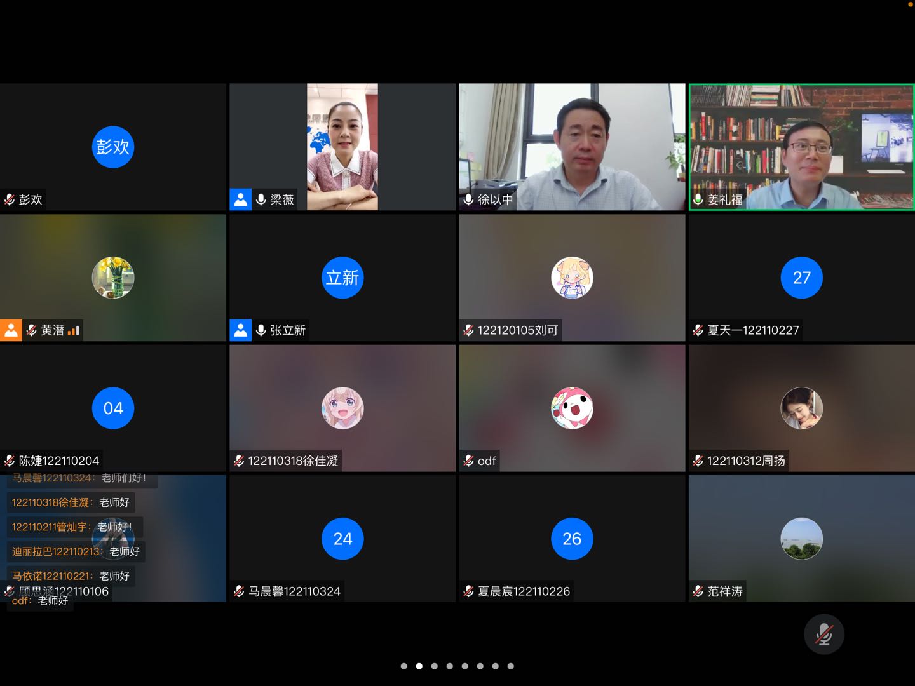Jump to the last page indicator dot
This screenshot has height=686, width=915.
(510, 666)
